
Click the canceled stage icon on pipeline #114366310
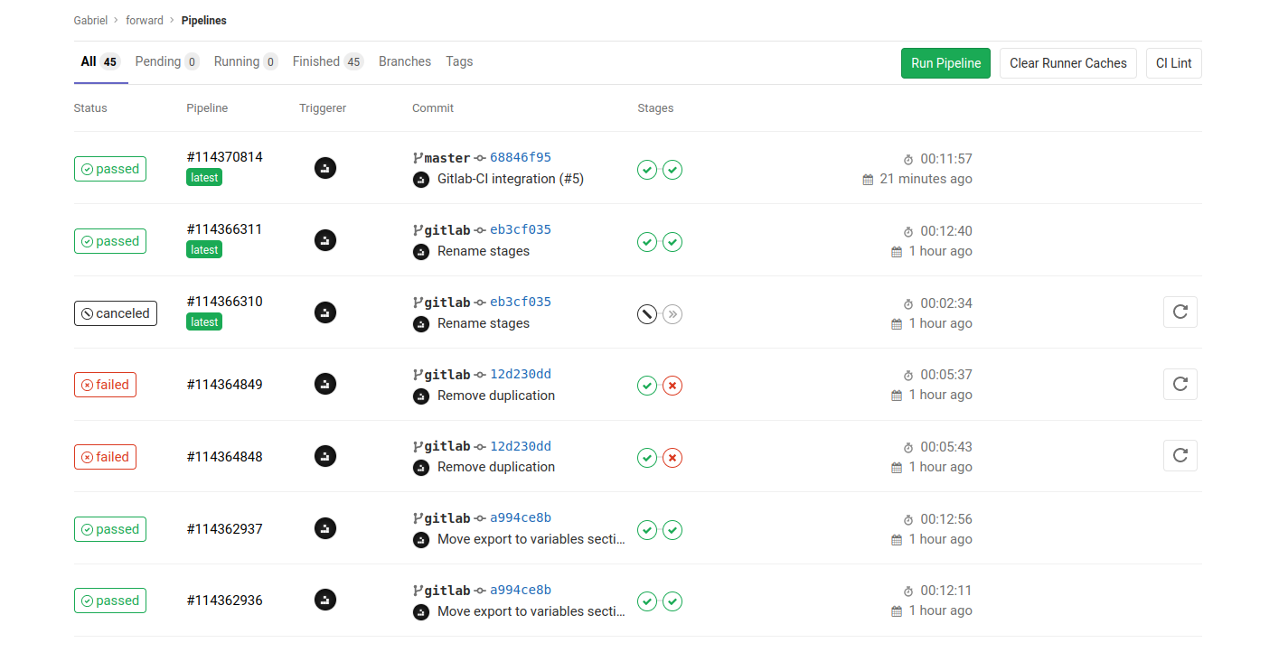pos(647,313)
